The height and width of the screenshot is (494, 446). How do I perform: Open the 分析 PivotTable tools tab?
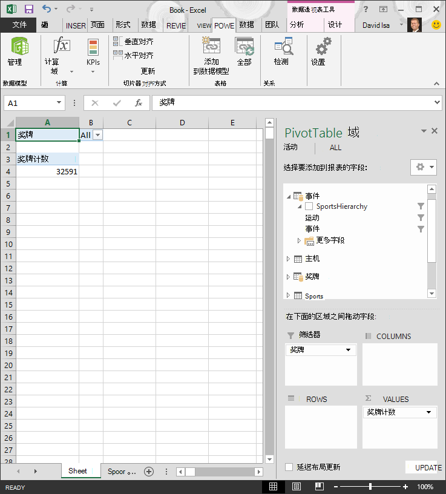tap(297, 25)
